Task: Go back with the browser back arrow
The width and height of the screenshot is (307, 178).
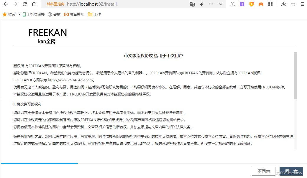Action: [x=6, y=4]
